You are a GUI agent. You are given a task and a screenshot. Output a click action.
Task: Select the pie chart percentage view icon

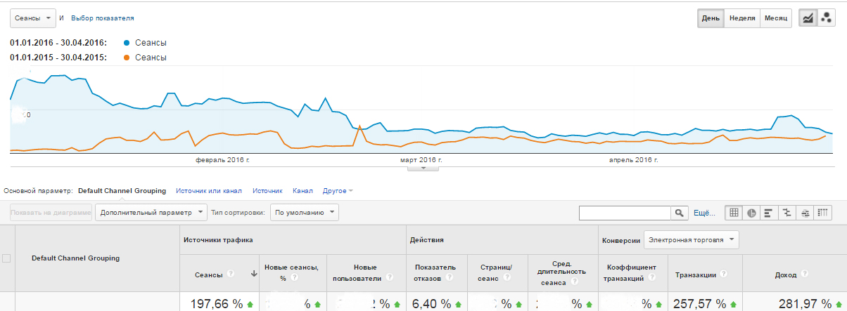click(x=752, y=212)
